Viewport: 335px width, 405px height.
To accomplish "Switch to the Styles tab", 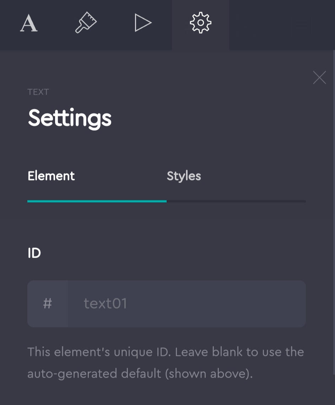I will pyautogui.click(x=184, y=176).
